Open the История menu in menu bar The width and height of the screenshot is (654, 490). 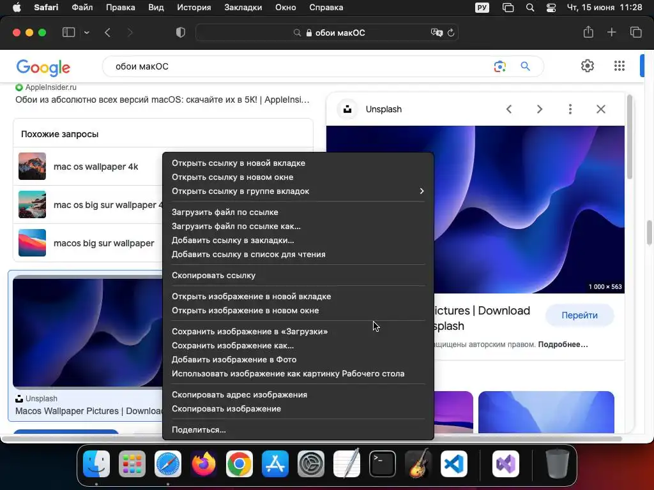[x=194, y=8]
